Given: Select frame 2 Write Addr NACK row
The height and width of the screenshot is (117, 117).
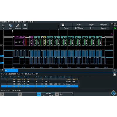Looking at the screenshot, I should [x=39, y=79].
